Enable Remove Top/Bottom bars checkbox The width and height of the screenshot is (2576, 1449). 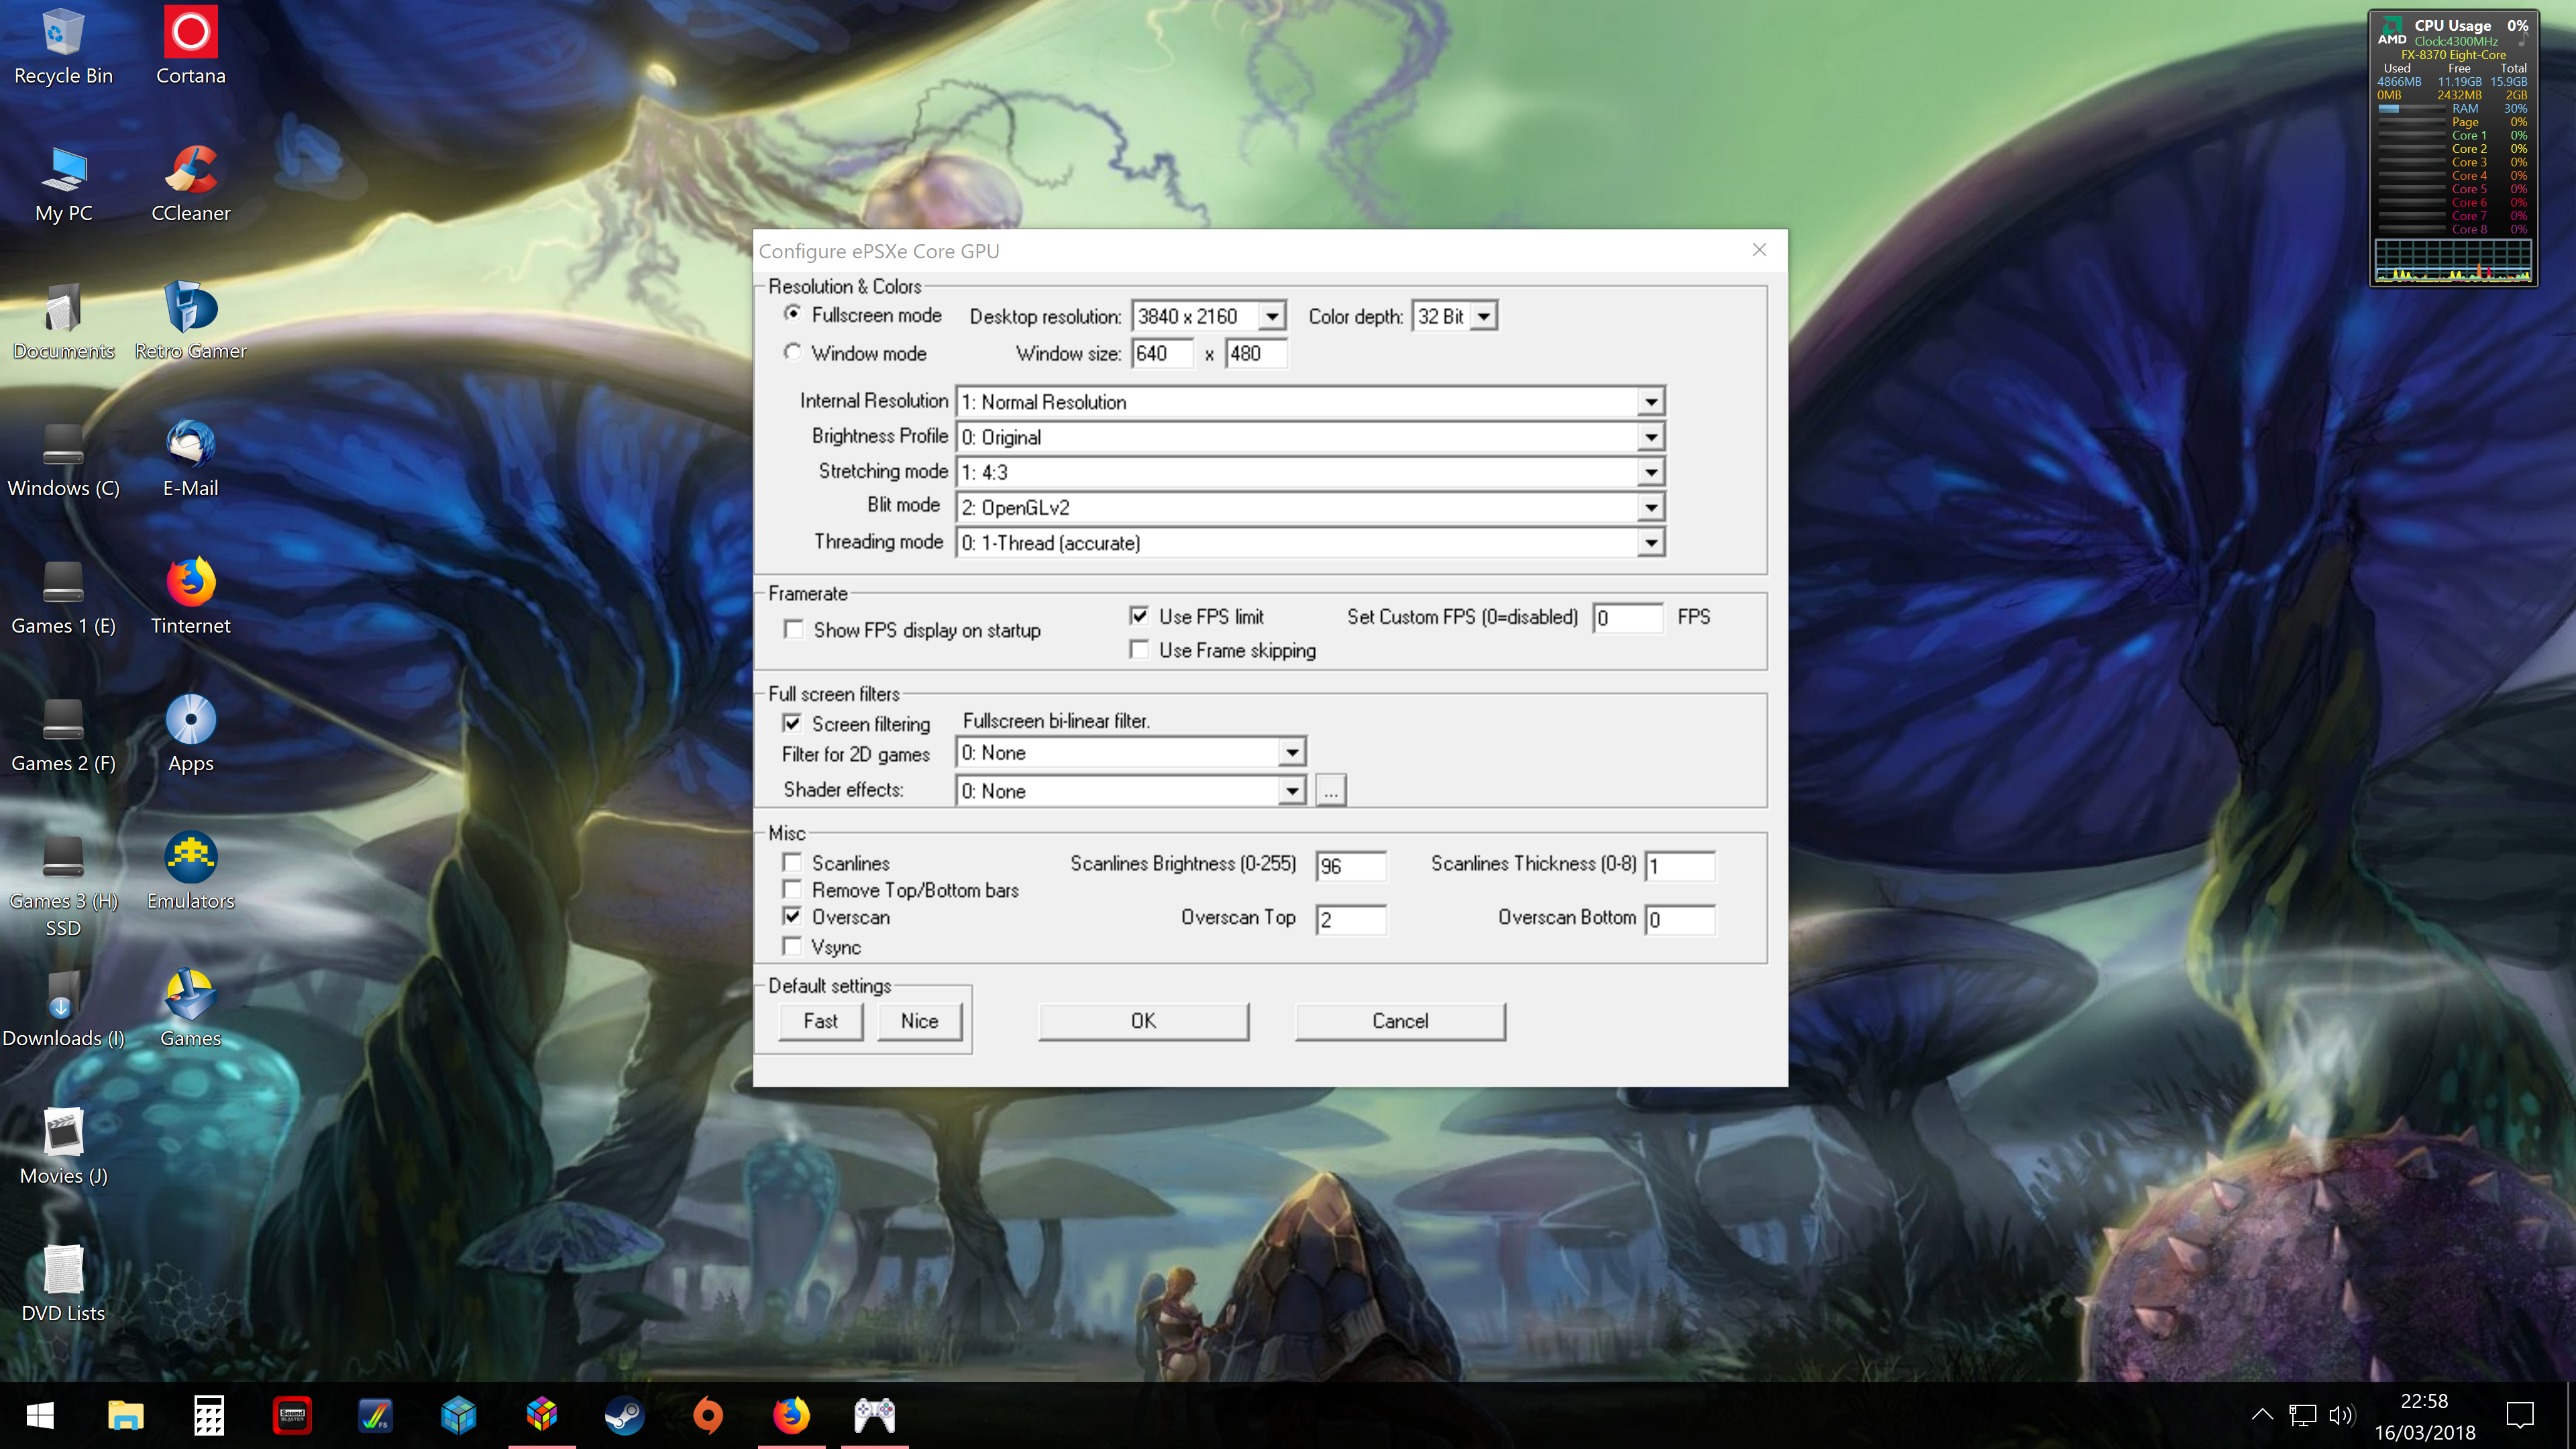pos(792,889)
